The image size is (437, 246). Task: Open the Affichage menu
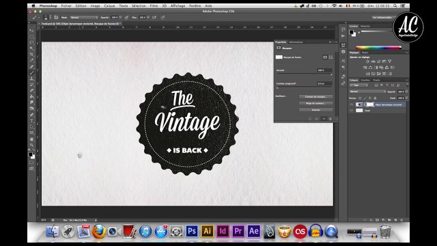[178, 5]
